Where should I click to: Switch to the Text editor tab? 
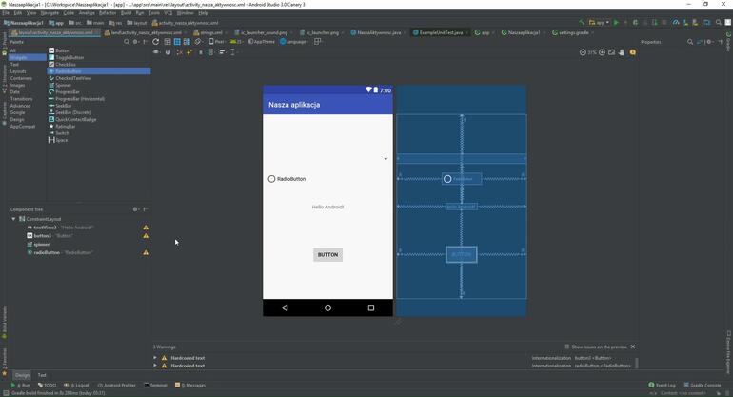tap(42, 375)
